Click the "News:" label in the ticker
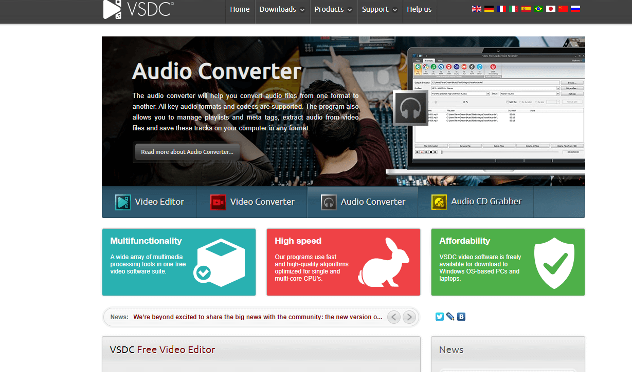The width and height of the screenshot is (632, 372). [x=119, y=317]
